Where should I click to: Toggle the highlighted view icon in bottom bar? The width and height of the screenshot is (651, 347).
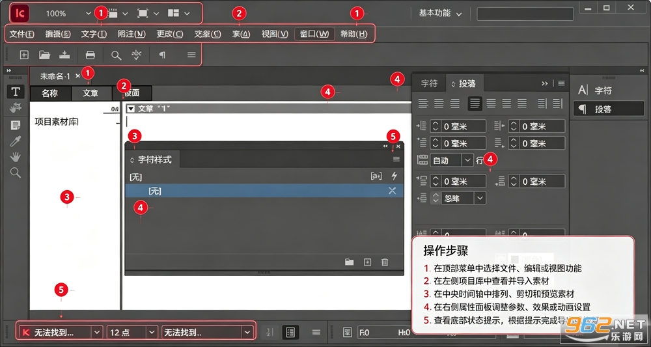(x=290, y=332)
